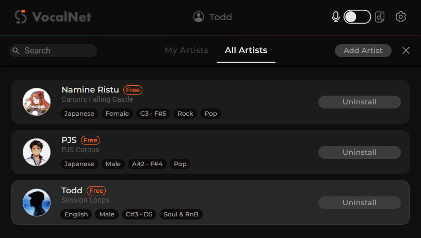Click the search magnifier icon
The image size is (421, 238).
16,50
